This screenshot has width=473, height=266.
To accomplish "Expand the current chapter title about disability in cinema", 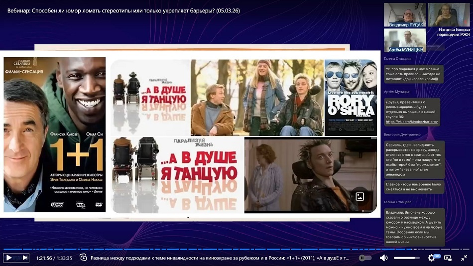I will (220, 258).
